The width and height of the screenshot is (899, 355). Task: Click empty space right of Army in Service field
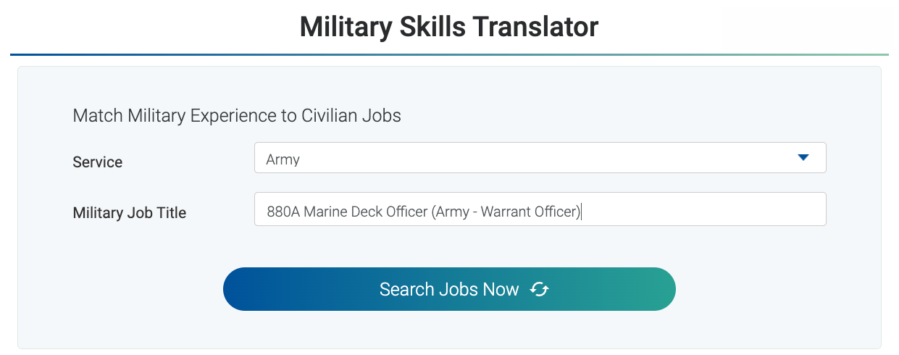543,158
